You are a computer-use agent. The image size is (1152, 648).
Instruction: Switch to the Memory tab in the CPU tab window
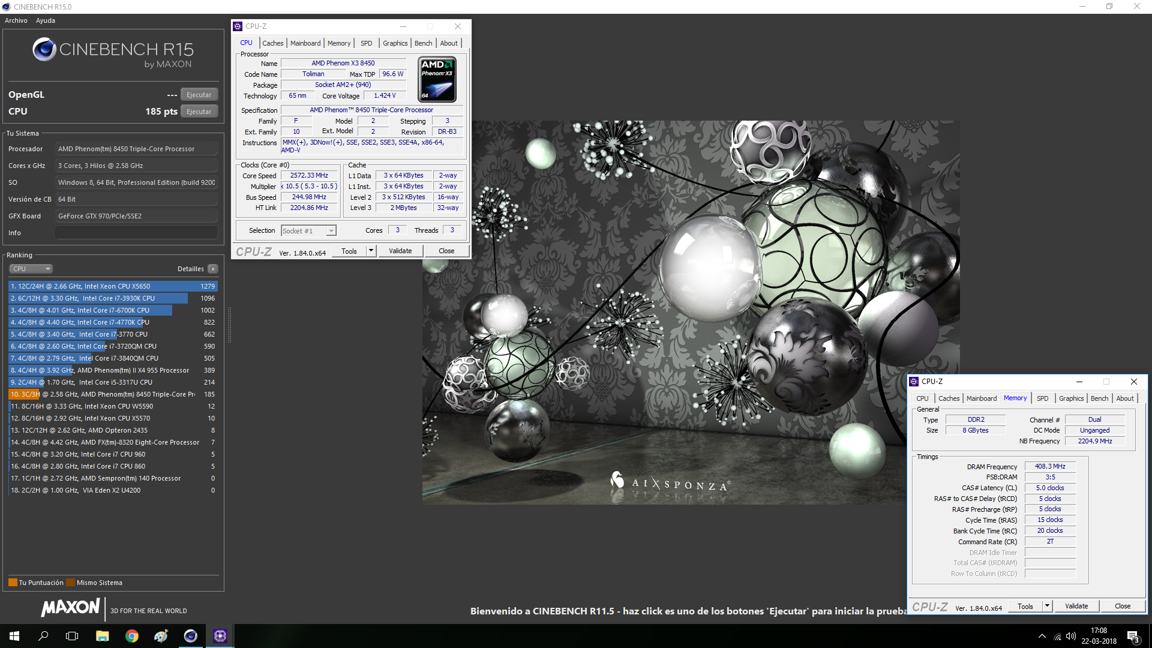click(x=339, y=43)
